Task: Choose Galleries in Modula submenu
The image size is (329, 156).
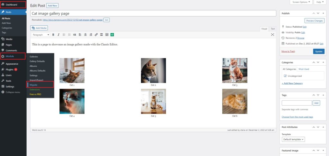Action: point(34,57)
